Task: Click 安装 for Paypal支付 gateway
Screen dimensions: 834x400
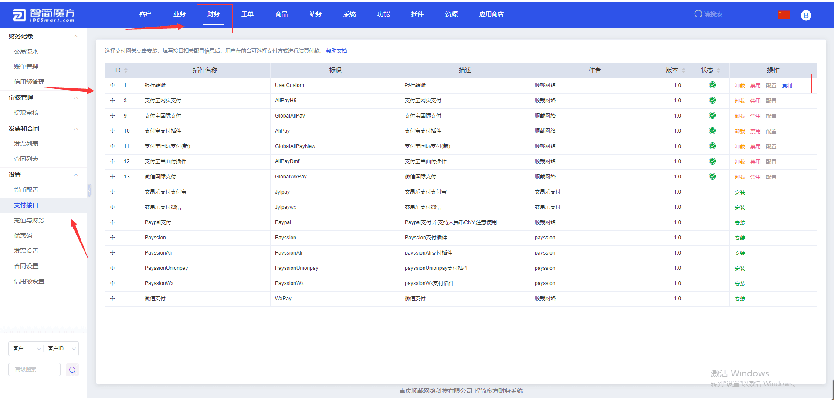Action: pos(740,223)
